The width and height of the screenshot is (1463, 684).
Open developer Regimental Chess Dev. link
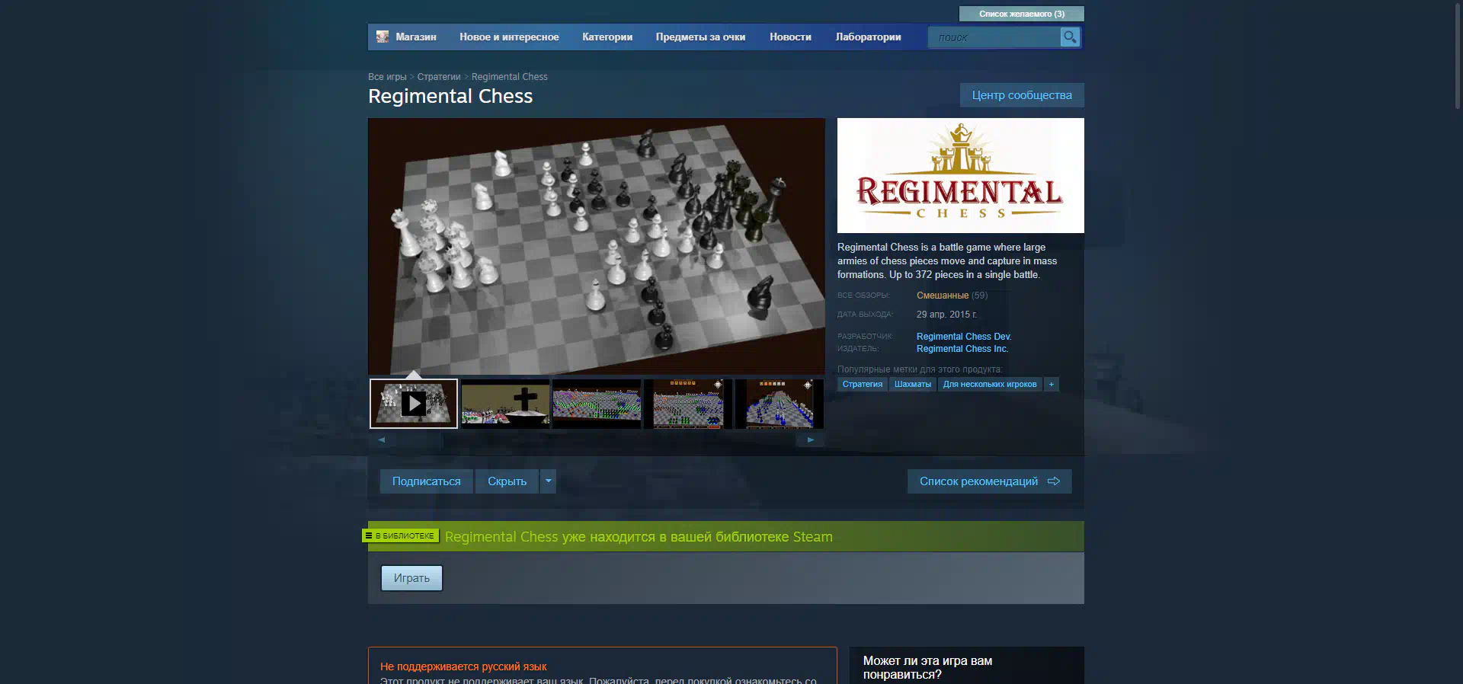tap(964, 337)
